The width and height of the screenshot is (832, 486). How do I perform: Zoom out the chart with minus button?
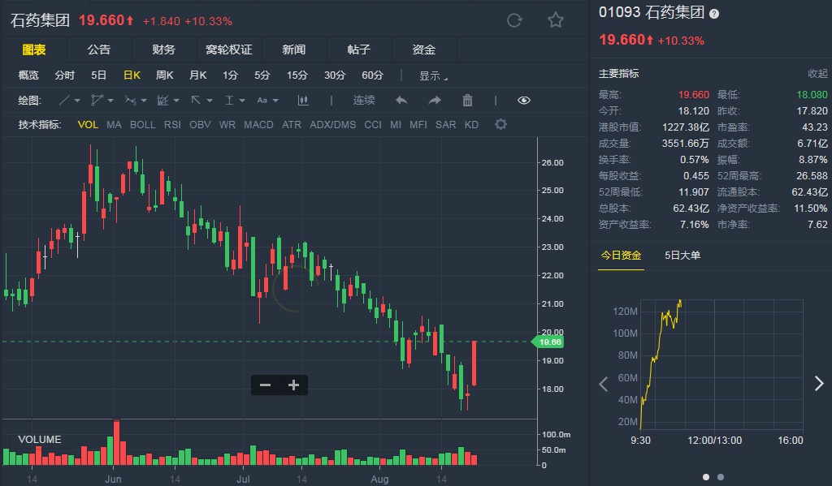coord(265,385)
